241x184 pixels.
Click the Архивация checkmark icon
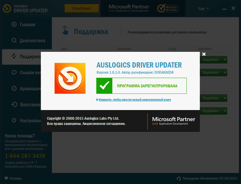14,88
